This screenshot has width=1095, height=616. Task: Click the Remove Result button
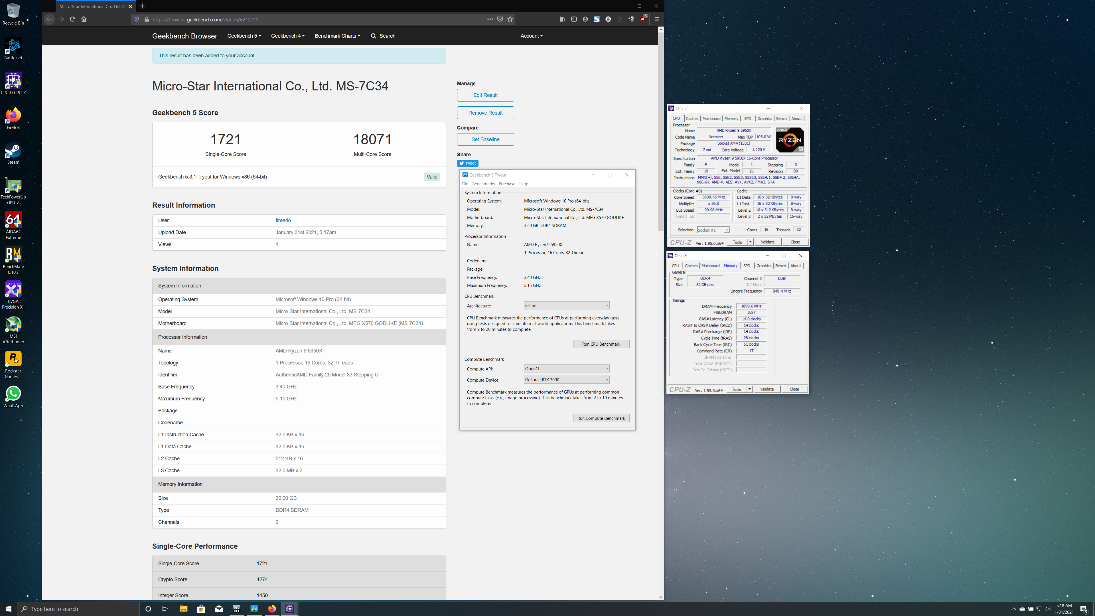[485, 113]
